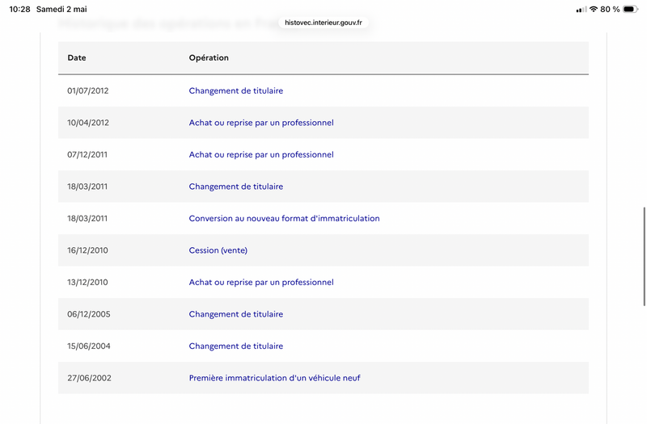Click the Opération column header

point(209,57)
